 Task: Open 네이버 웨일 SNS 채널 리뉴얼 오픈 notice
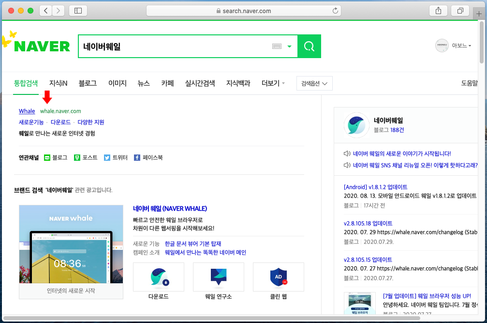415,165
